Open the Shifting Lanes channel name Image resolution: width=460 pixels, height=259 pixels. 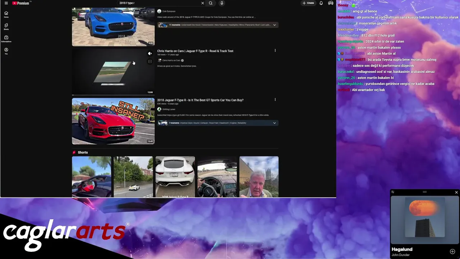(169, 109)
